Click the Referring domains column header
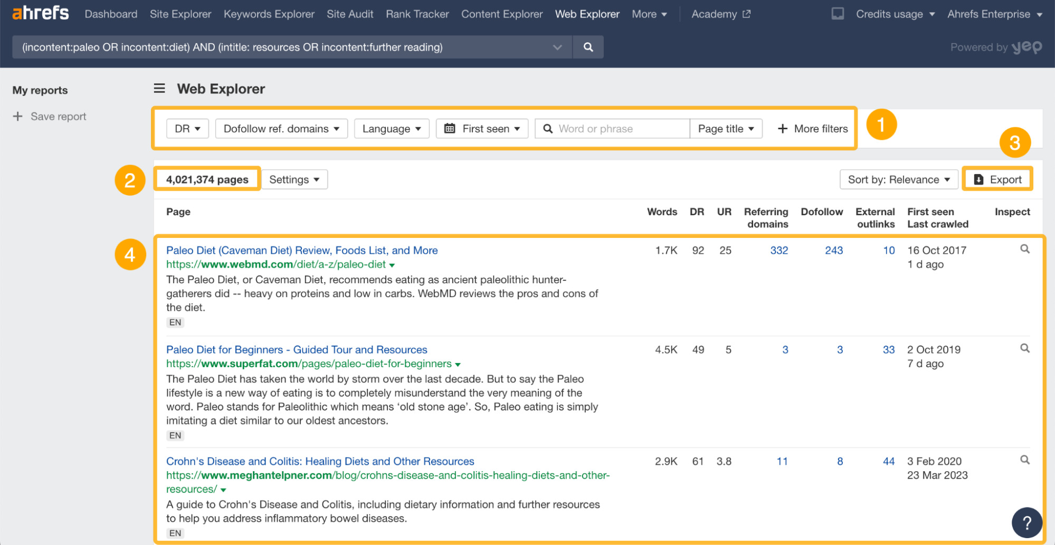Image resolution: width=1055 pixels, height=545 pixels. [766, 218]
